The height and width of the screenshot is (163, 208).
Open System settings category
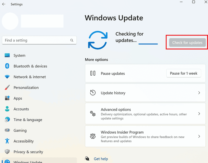pyautogui.click(x=20, y=55)
